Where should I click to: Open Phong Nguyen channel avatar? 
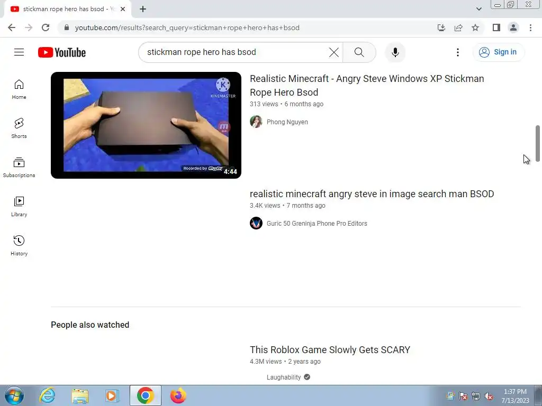pyautogui.click(x=256, y=122)
